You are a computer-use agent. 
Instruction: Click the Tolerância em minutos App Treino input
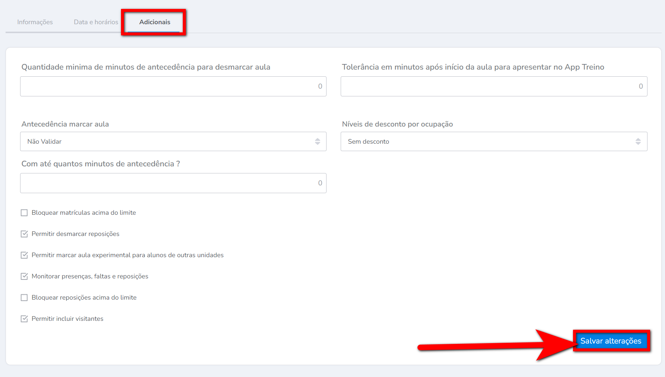pos(494,86)
